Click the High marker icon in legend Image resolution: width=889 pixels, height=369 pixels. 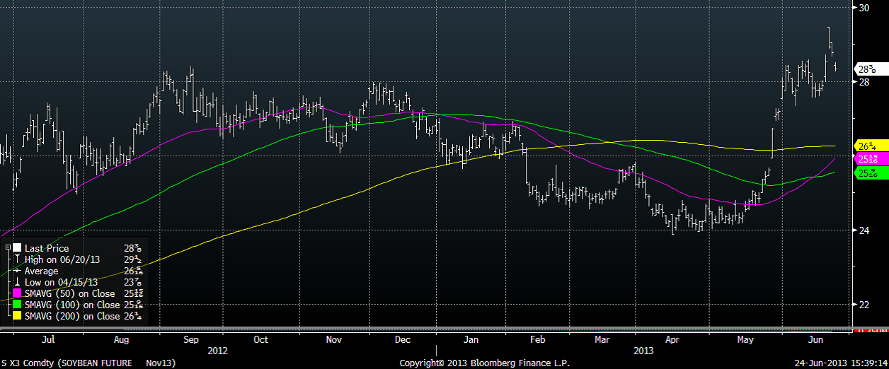(16, 259)
